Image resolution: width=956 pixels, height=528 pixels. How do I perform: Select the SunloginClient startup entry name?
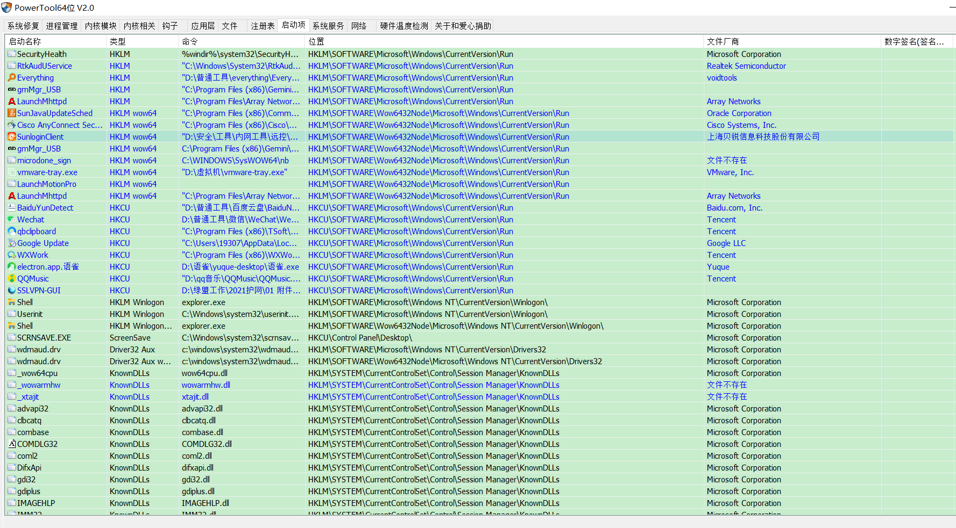[x=40, y=136]
